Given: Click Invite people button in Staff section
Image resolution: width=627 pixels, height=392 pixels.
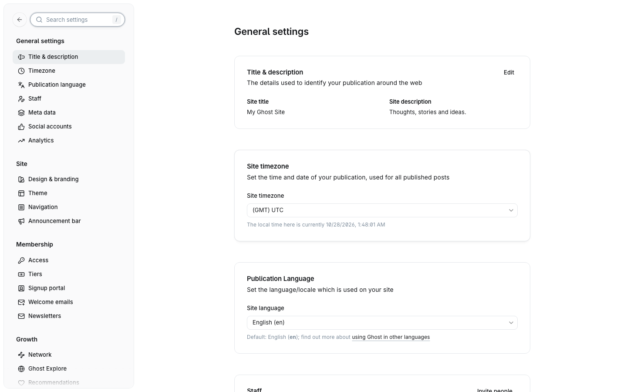Looking at the screenshot, I should click(x=495, y=389).
